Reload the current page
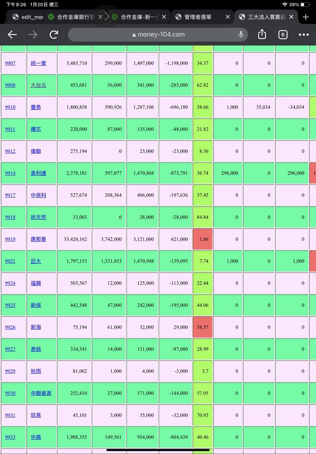Viewport: 316px width, 454px height. 54,35
